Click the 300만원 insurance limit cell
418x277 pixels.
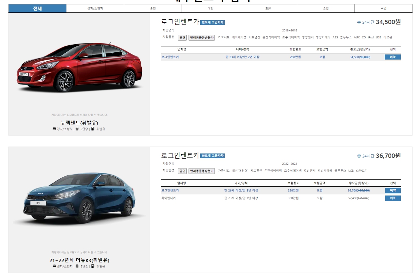pos(293,198)
